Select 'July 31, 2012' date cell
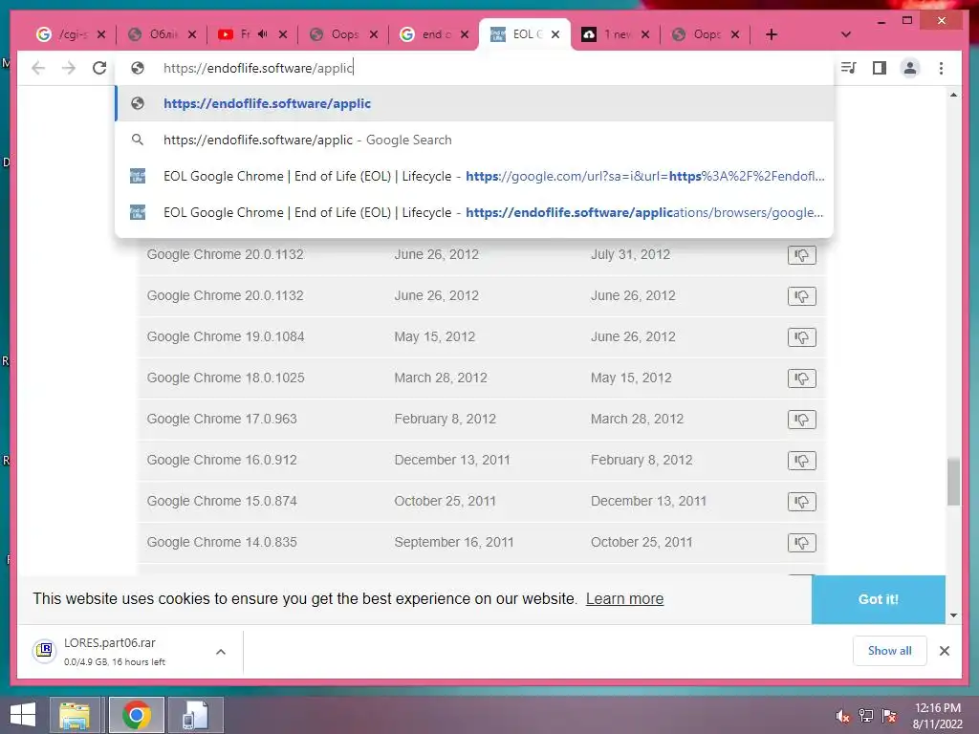 click(x=630, y=254)
